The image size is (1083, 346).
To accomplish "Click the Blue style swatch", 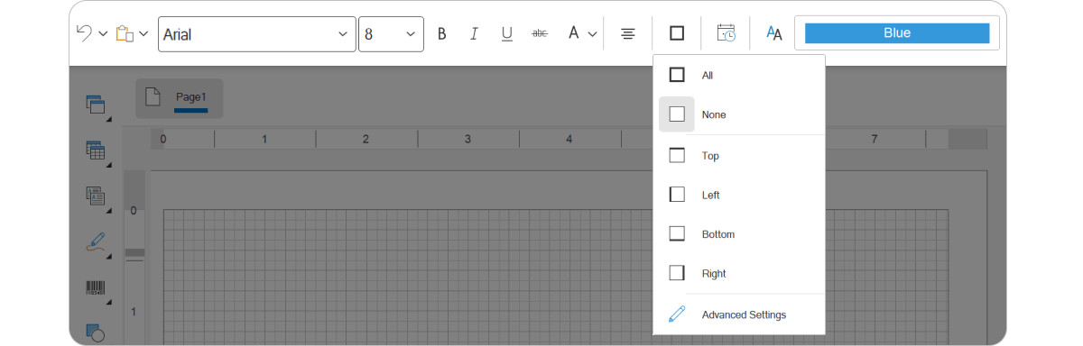I will pos(897,33).
